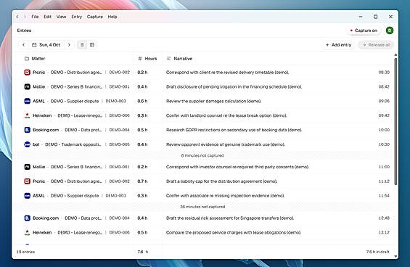Select narrative 'Draft the residual risk assessment for Singapore transfers'
This screenshot has width=410, height=267.
click(230, 218)
